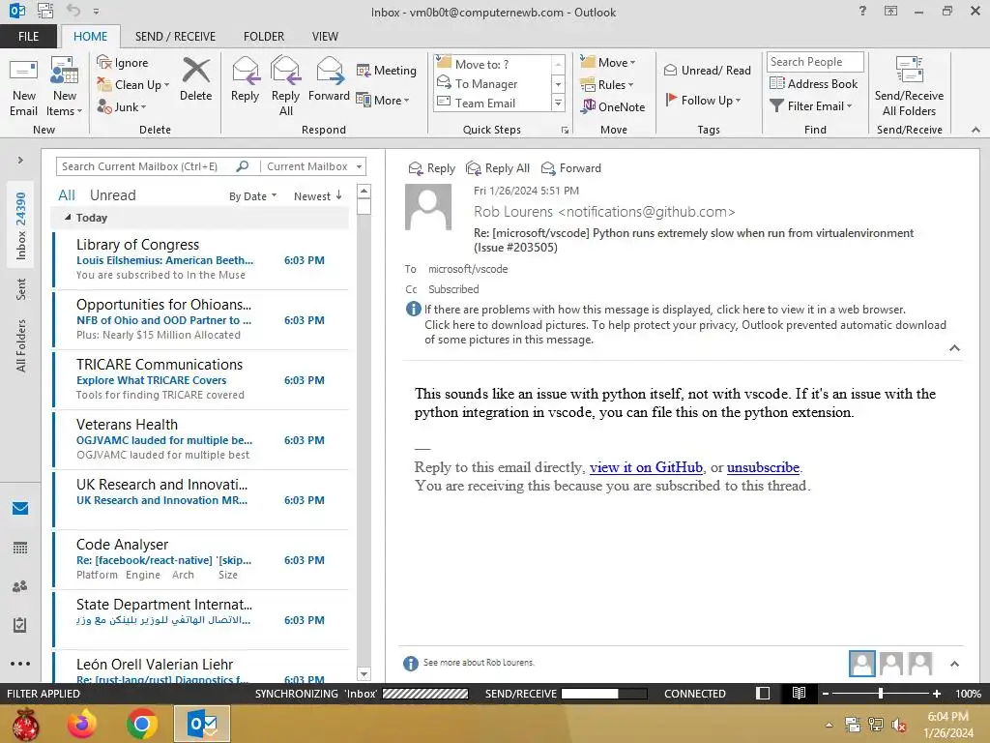Show only Unread messages
The height and width of the screenshot is (743, 990).
(112, 195)
